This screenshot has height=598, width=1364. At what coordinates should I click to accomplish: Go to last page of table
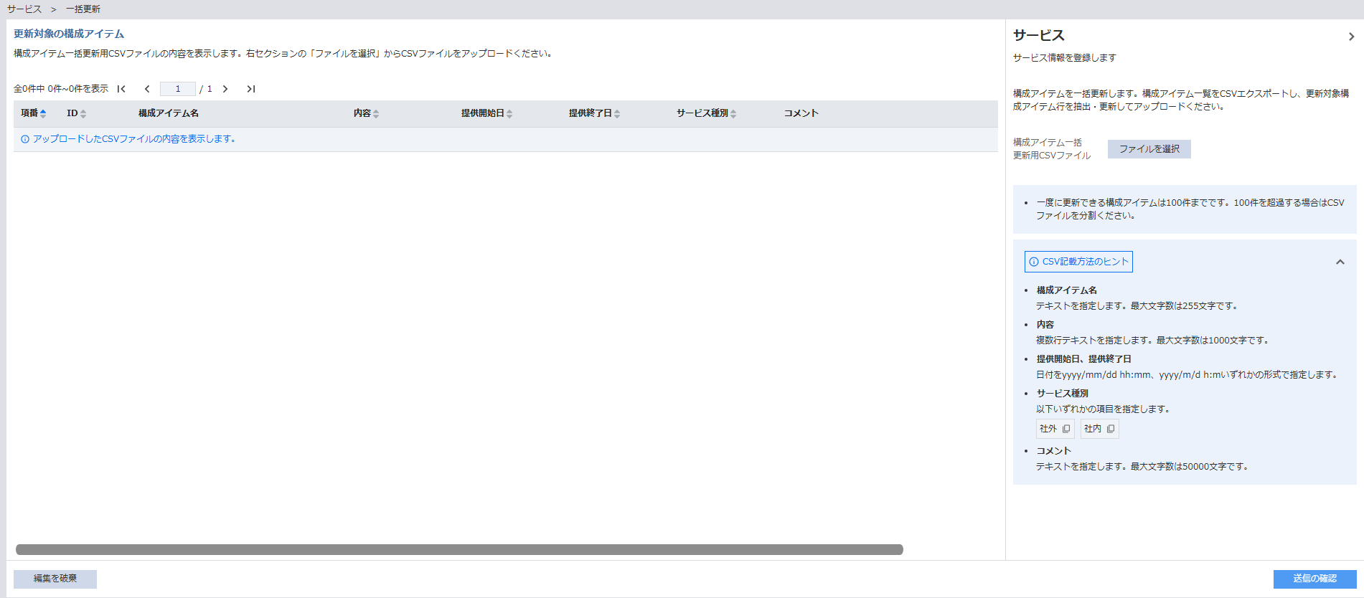[x=250, y=89]
